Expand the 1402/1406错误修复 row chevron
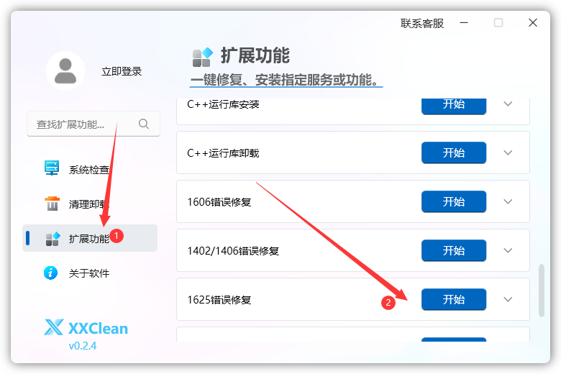This screenshot has width=561, height=374. tap(508, 250)
